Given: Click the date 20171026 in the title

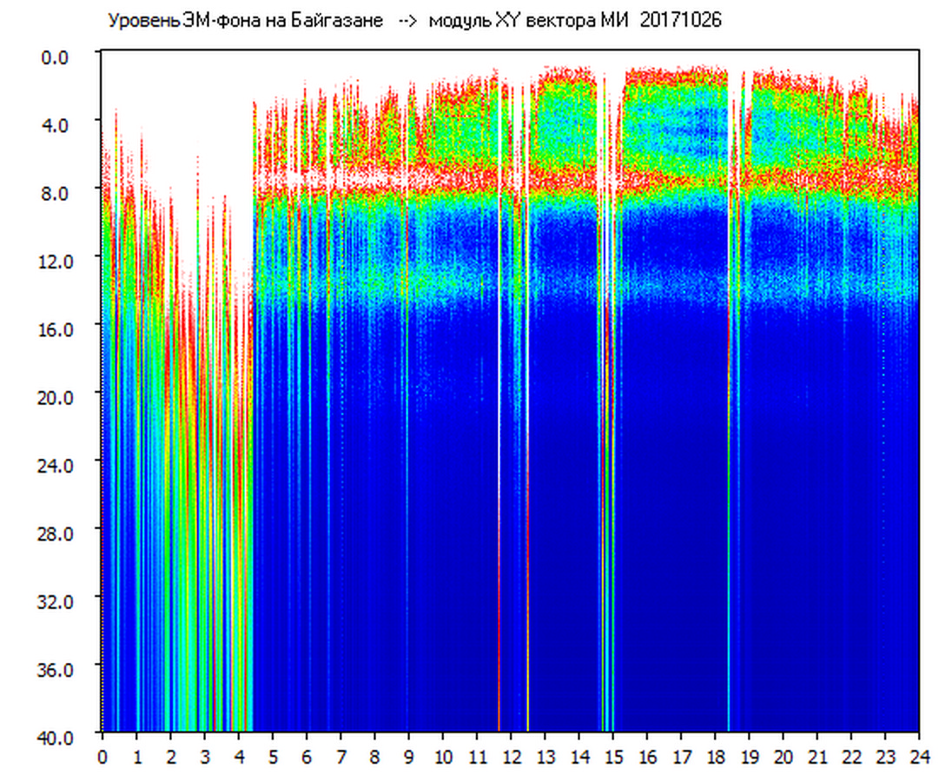Looking at the screenshot, I should tap(680, 21).
